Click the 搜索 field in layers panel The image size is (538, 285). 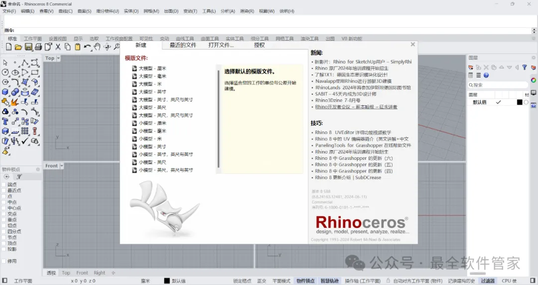[x=498, y=85]
